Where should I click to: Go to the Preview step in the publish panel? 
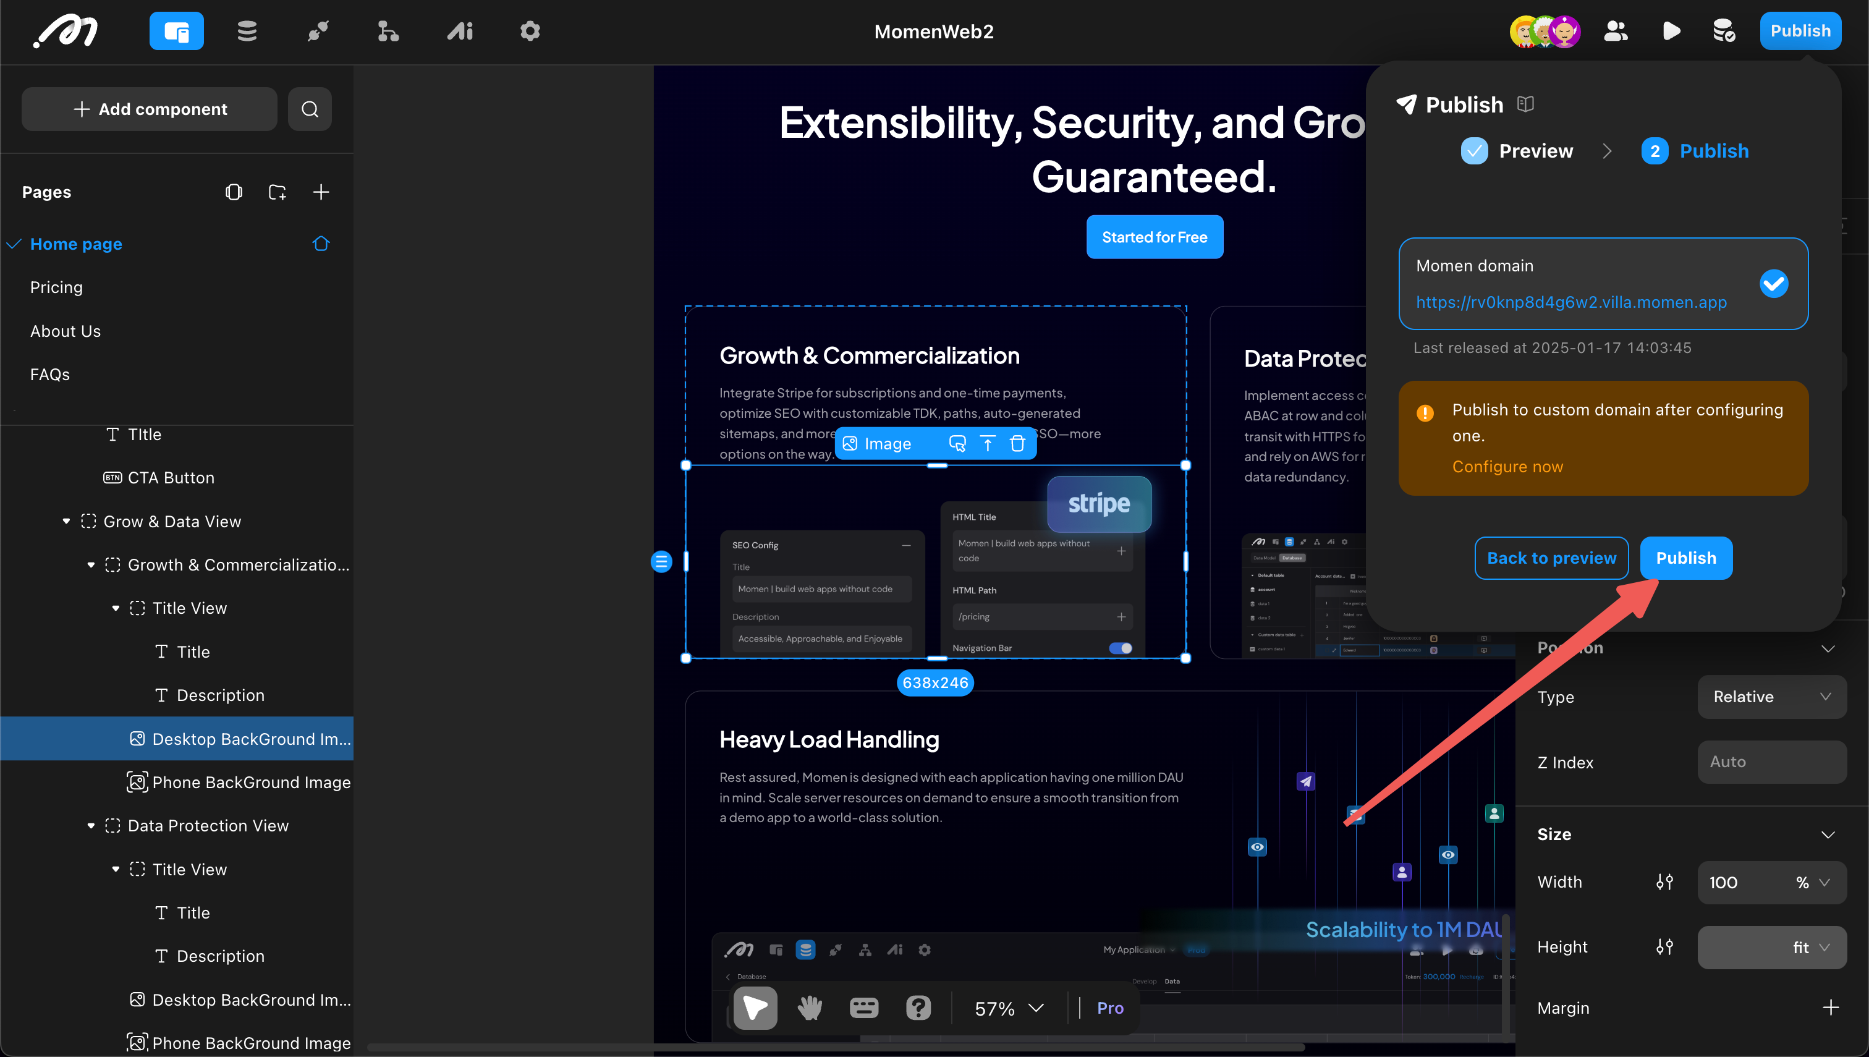pyautogui.click(x=1517, y=151)
